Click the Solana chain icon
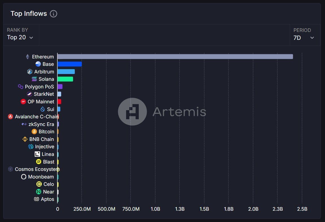 (34, 79)
